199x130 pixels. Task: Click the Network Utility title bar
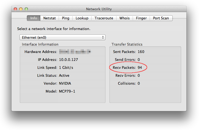click(x=99, y=9)
